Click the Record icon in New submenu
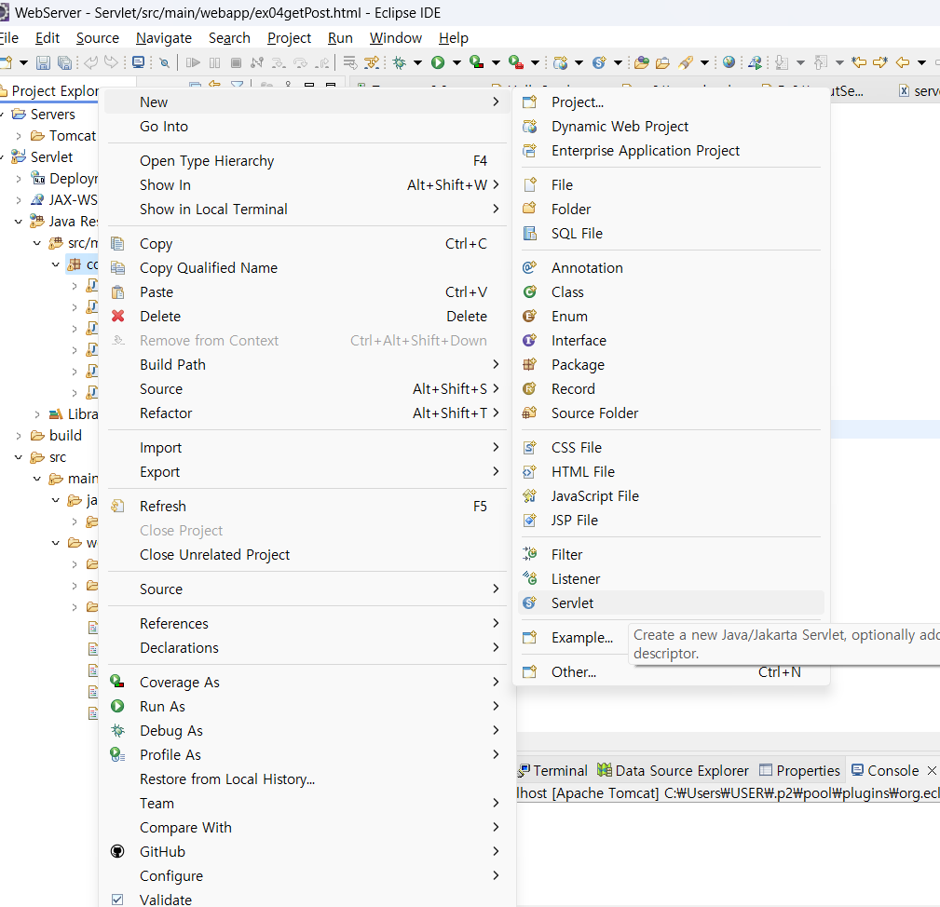This screenshot has width=940, height=907. [x=529, y=389]
